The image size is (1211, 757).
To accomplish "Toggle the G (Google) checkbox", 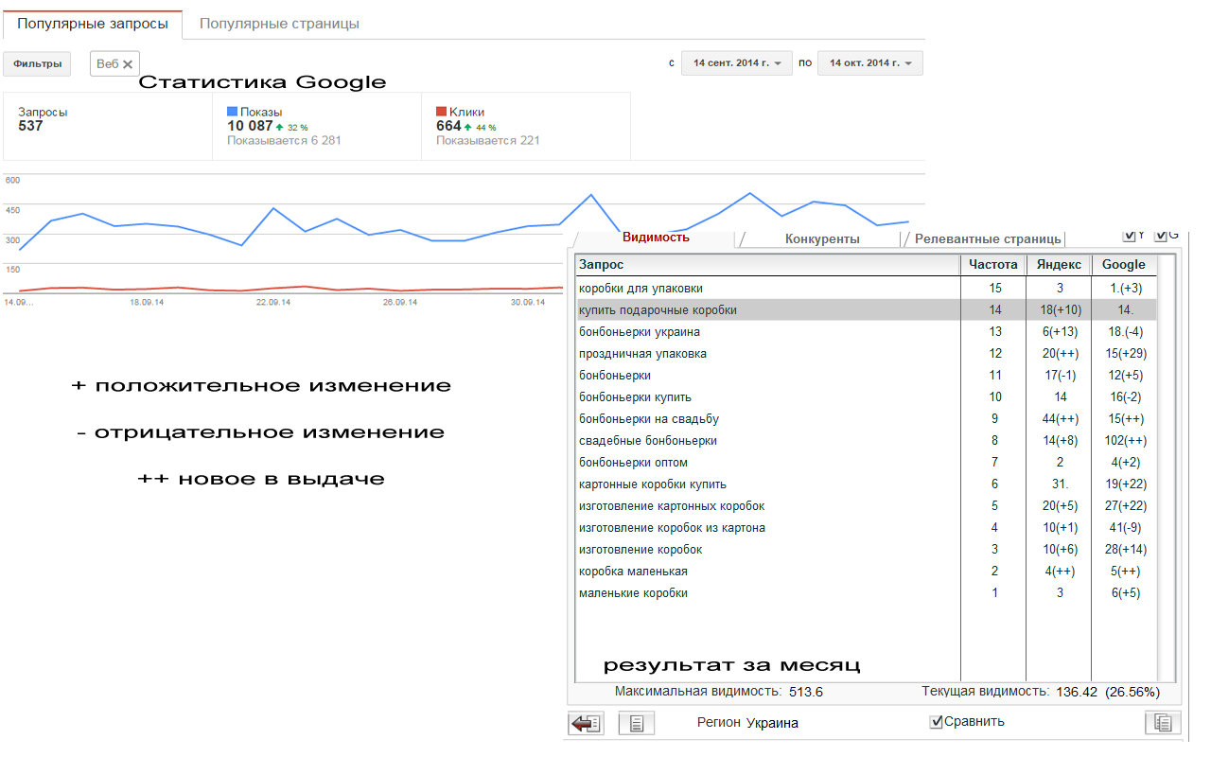I will point(1161,235).
